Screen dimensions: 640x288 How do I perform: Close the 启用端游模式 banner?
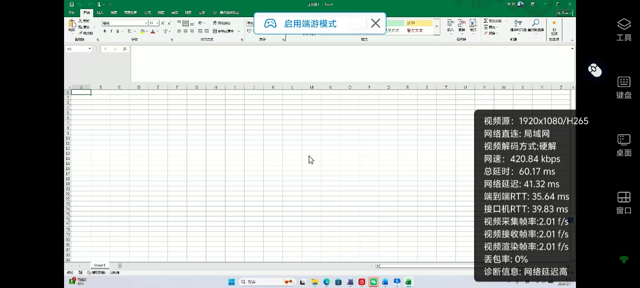click(x=375, y=23)
